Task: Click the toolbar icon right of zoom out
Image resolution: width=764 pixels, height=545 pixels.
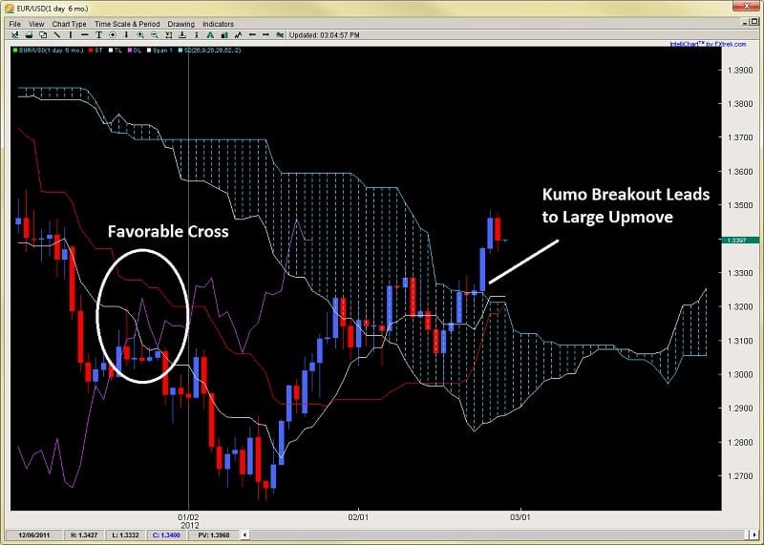Action: (169, 35)
